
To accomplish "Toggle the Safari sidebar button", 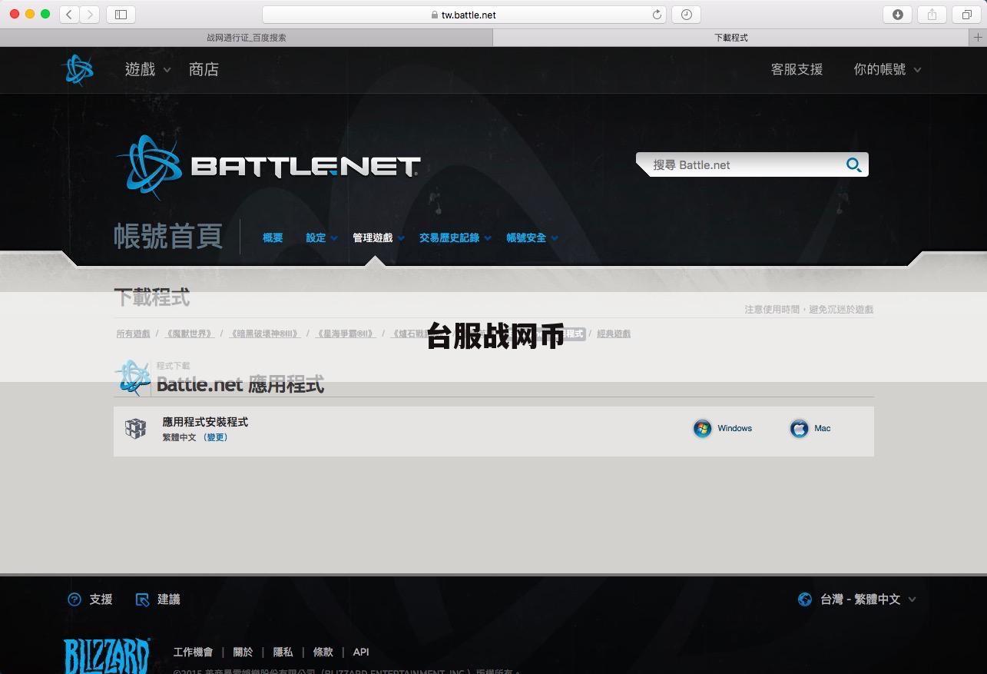I will [121, 14].
